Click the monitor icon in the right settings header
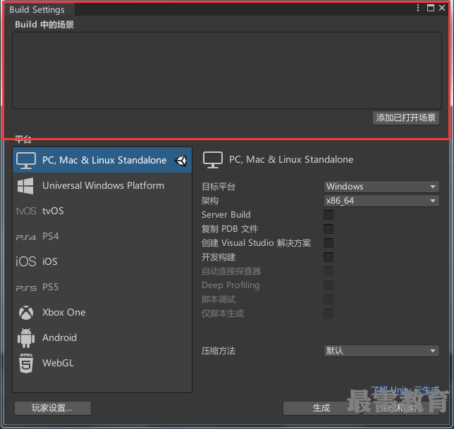 (213, 160)
